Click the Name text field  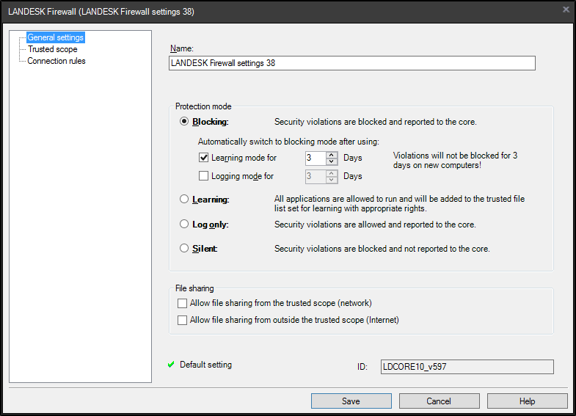351,63
